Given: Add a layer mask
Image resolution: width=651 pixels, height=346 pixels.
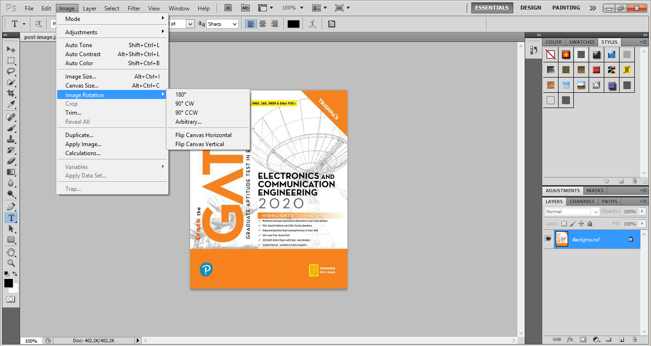Looking at the screenshot, I should 583,339.
